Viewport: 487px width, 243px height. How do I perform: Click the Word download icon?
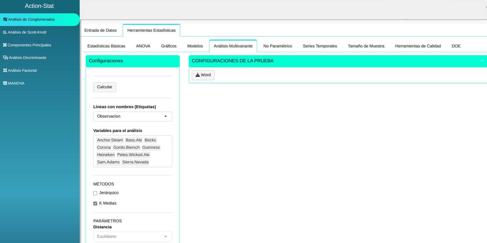[198, 75]
